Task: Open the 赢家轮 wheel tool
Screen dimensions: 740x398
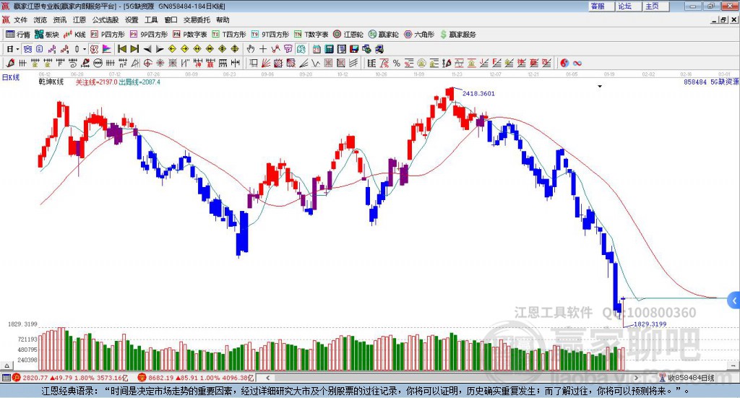Action: point(383,35)
